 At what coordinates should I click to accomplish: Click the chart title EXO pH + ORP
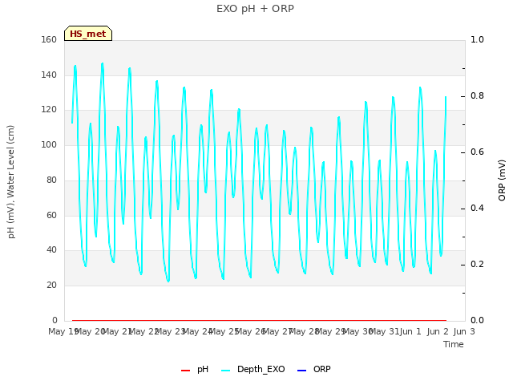255,9
